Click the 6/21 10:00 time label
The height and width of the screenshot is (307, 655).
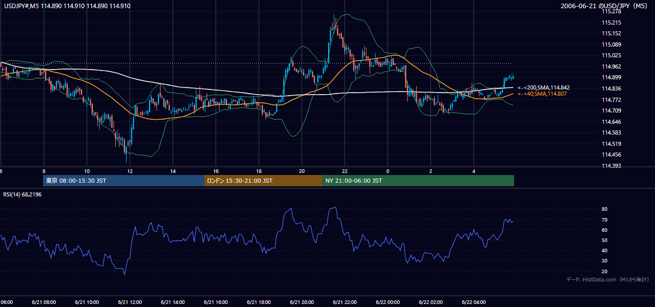point(87,302)
